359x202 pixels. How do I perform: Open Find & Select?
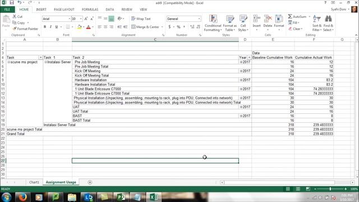click(x=328, y=23)
